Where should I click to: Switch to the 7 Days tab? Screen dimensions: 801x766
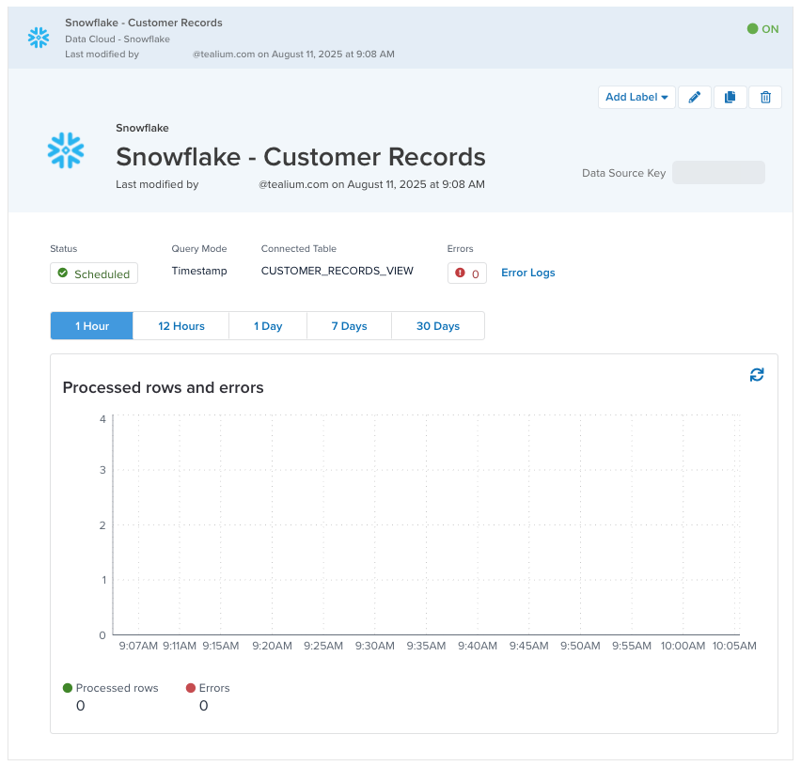point(349,326)
